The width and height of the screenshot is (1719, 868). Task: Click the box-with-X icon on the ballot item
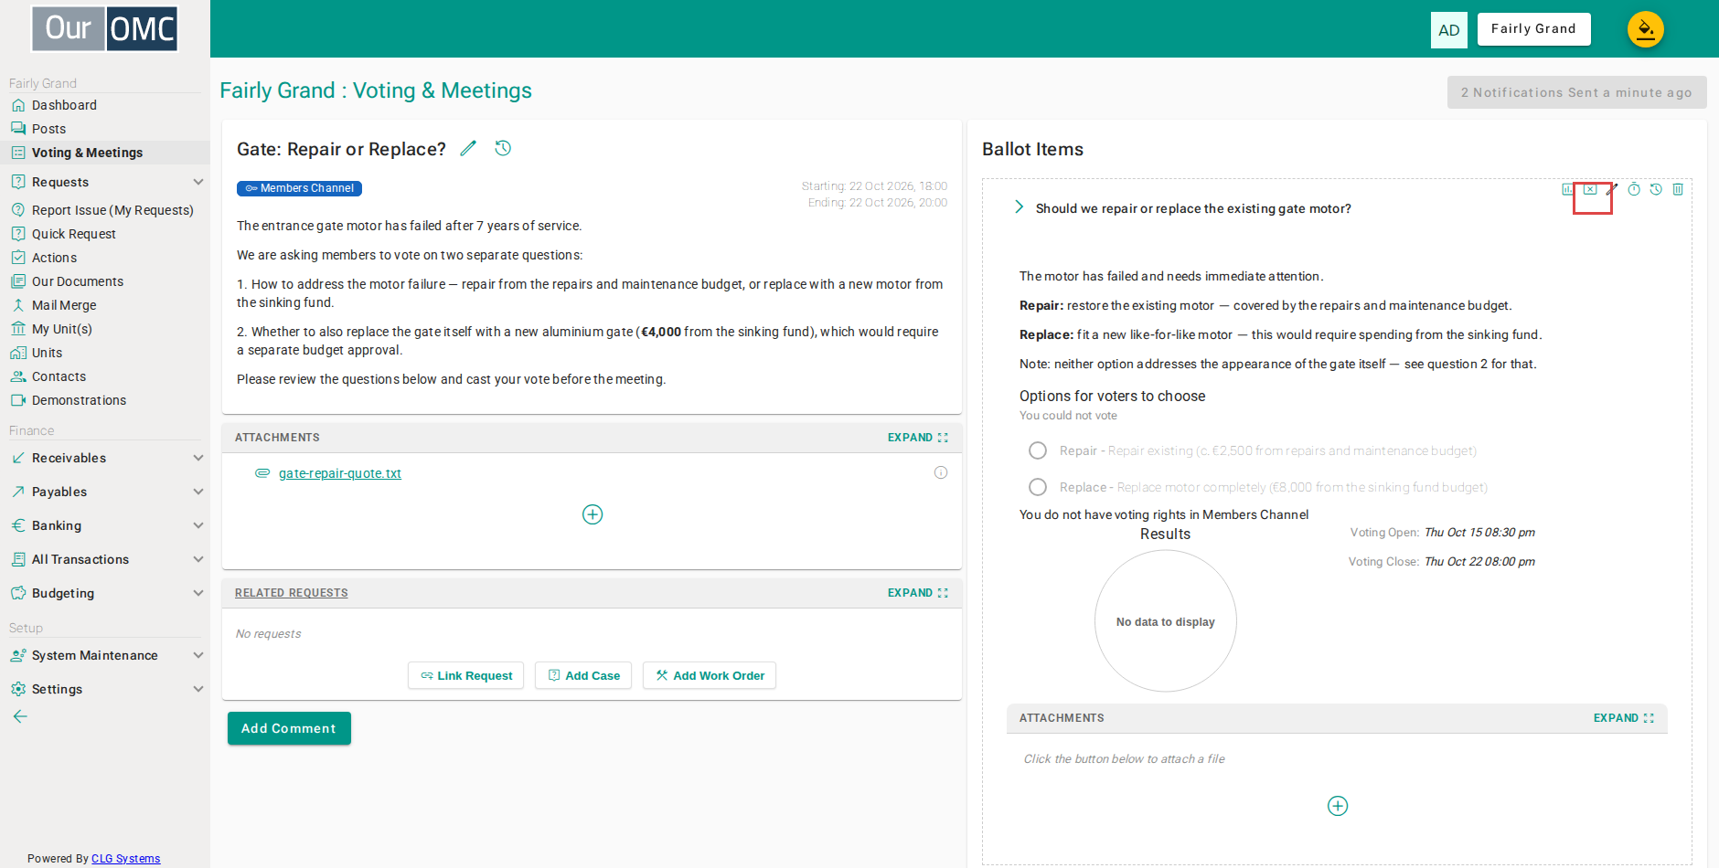click(1590, 189)
